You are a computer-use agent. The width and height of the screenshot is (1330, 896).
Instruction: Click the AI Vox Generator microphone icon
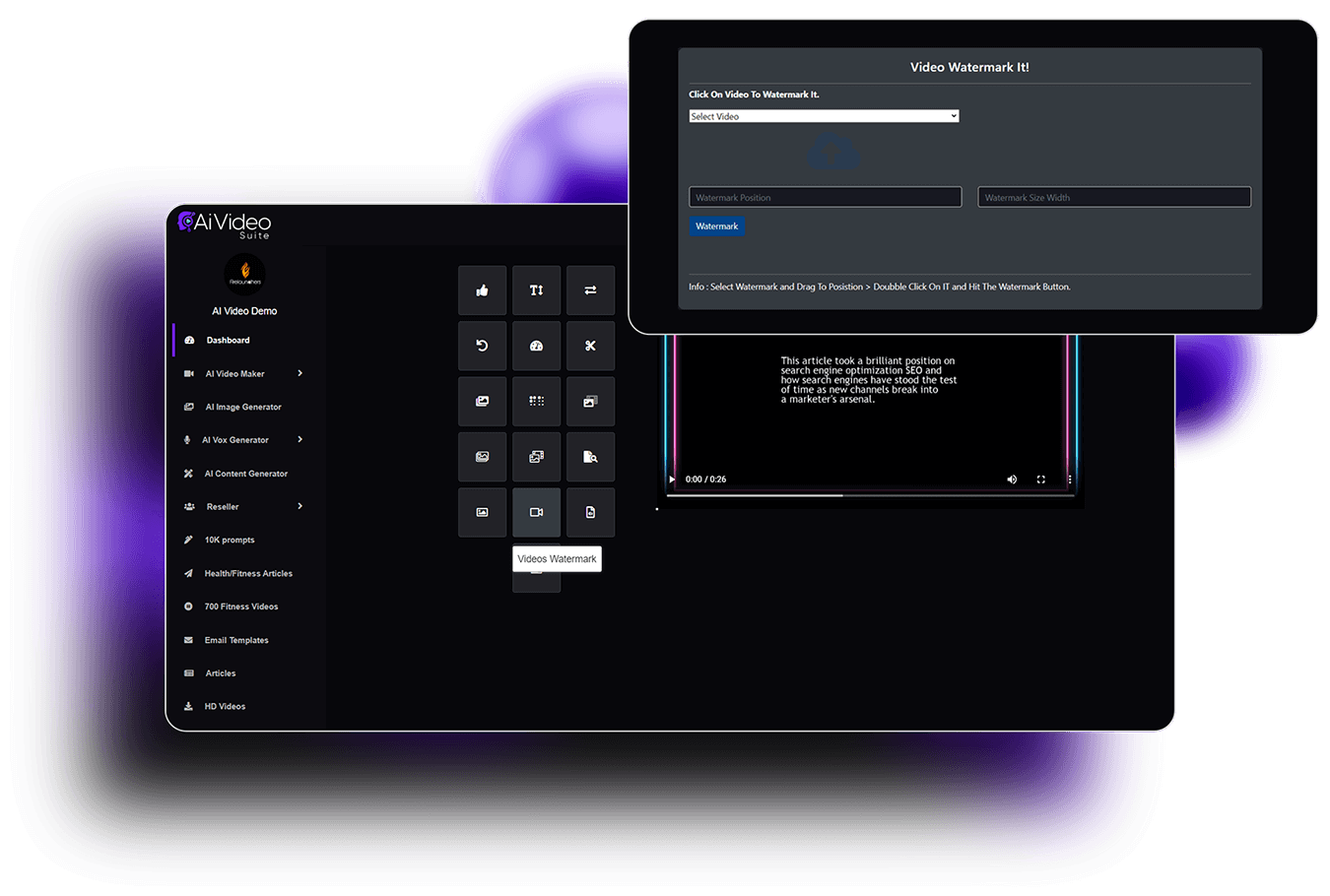tap(187, 440)
